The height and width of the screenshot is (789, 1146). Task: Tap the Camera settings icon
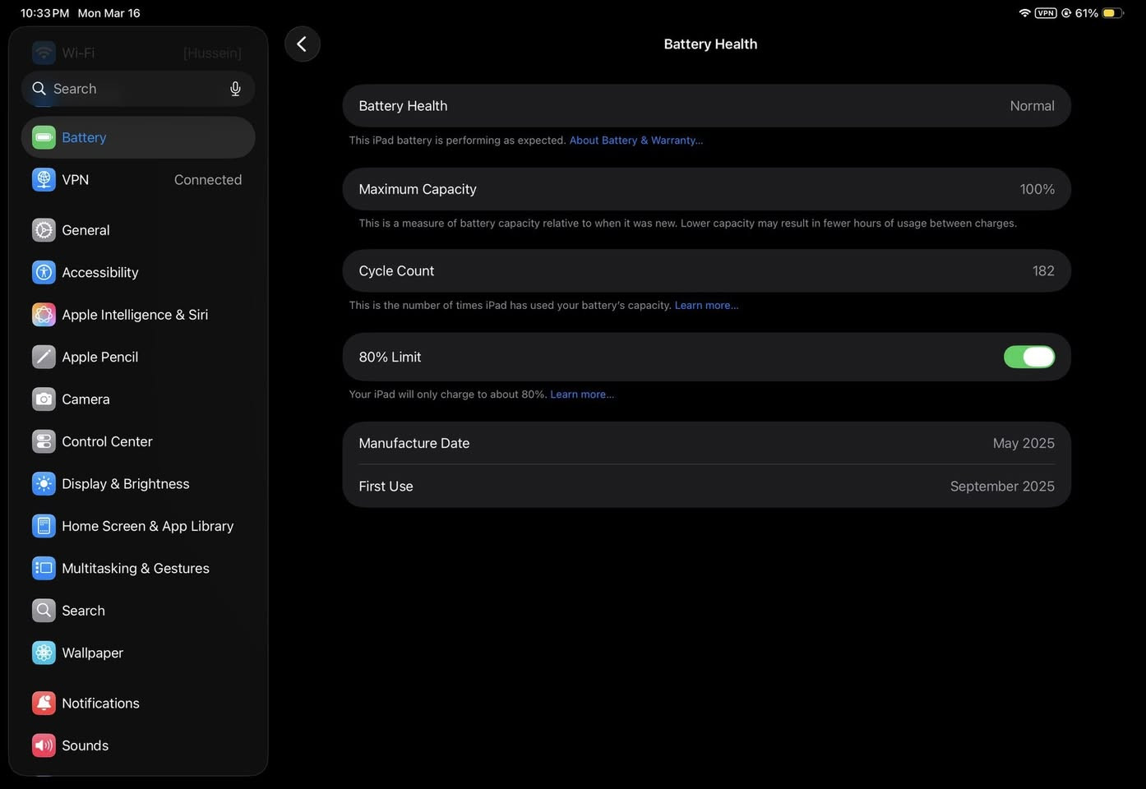tap(44, 399)
